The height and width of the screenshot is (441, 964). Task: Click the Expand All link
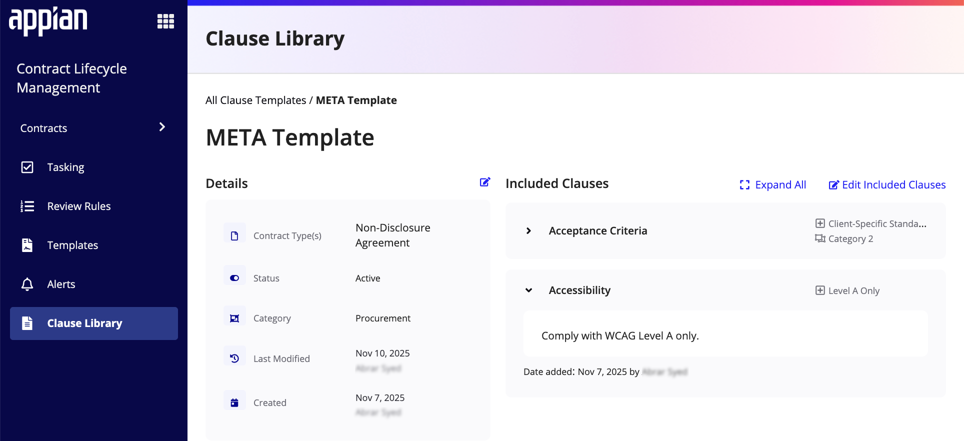tap(773, 184)
